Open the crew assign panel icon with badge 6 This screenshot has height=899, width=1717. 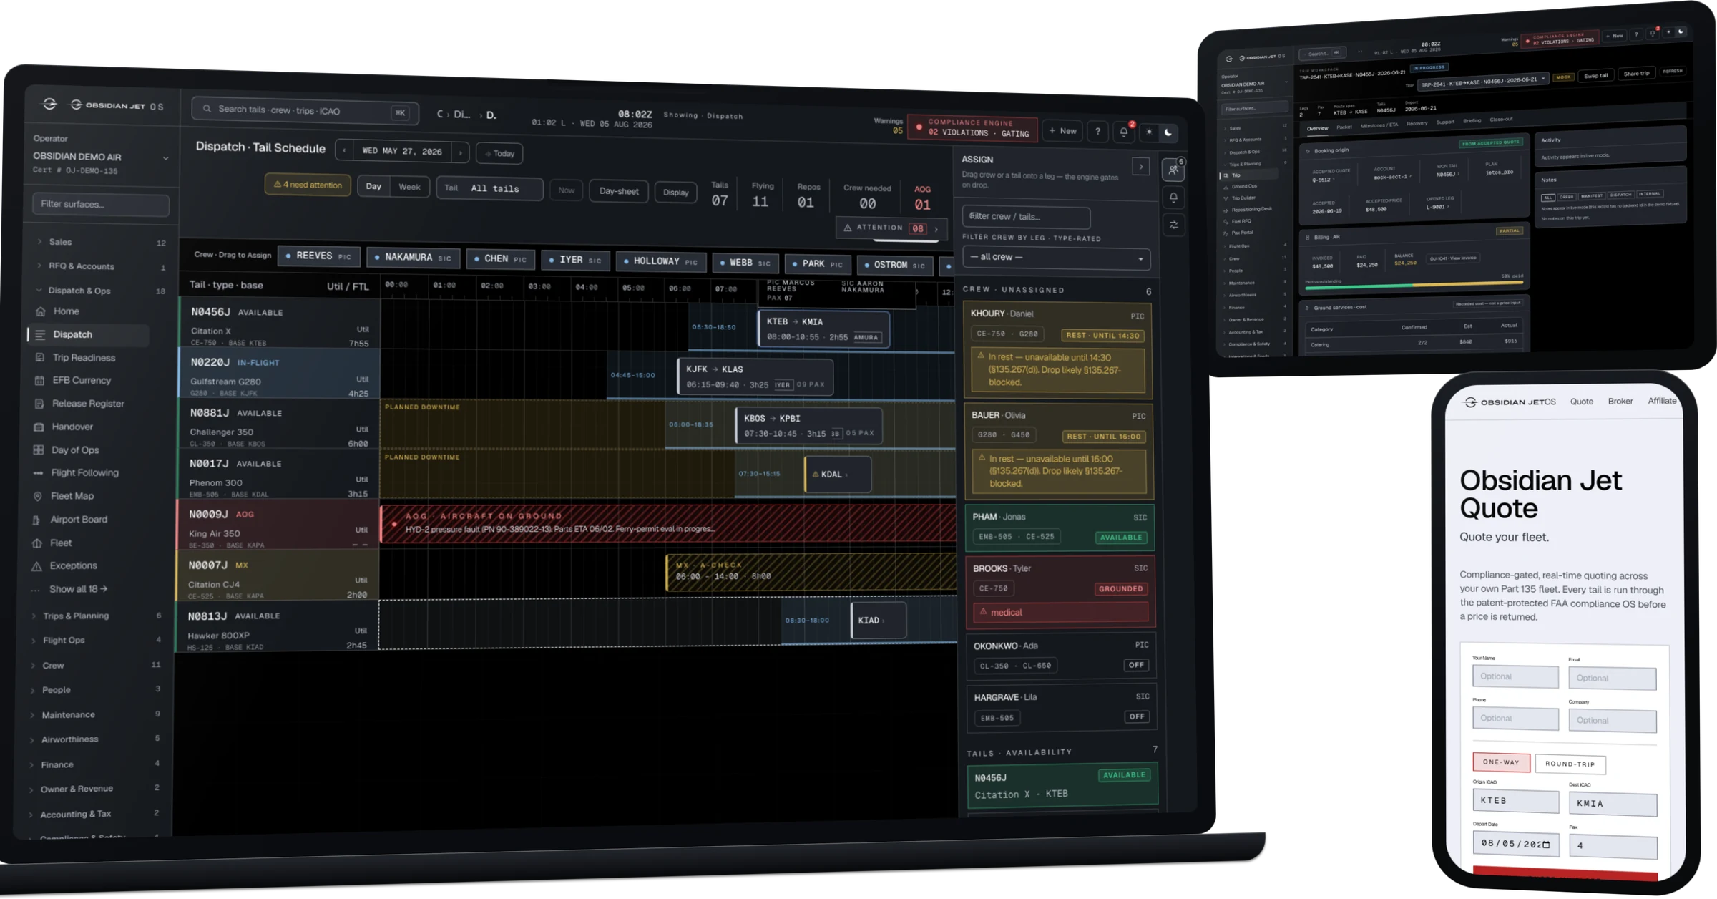1174,170
